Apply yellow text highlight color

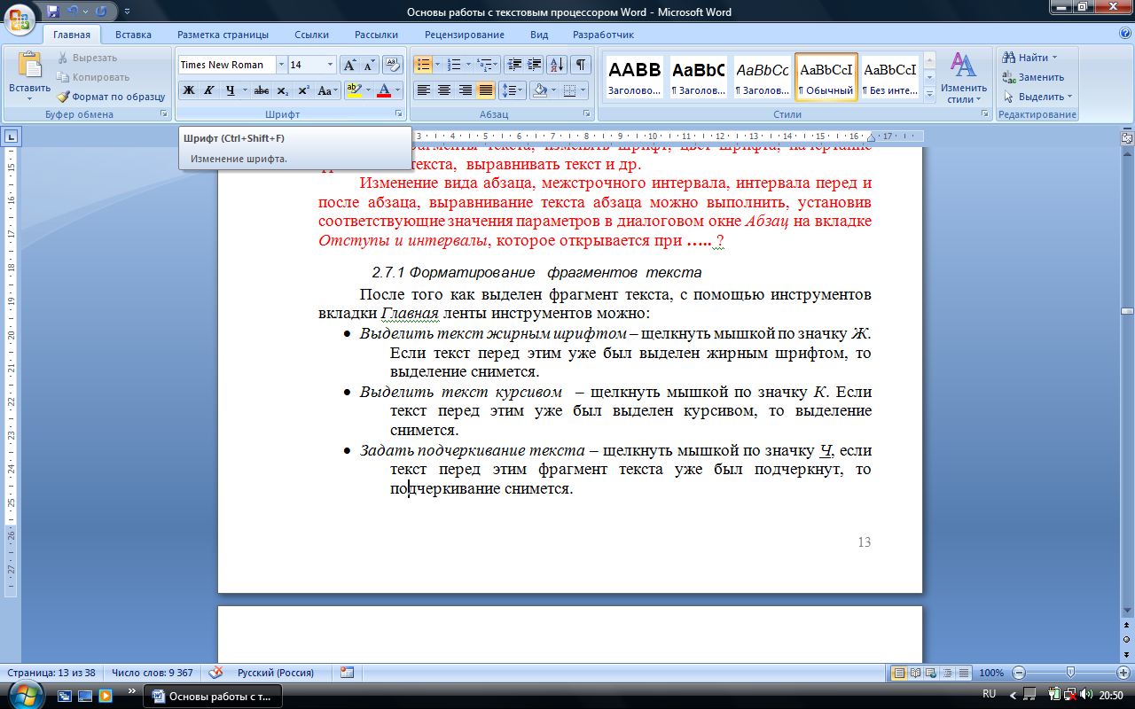353,90
